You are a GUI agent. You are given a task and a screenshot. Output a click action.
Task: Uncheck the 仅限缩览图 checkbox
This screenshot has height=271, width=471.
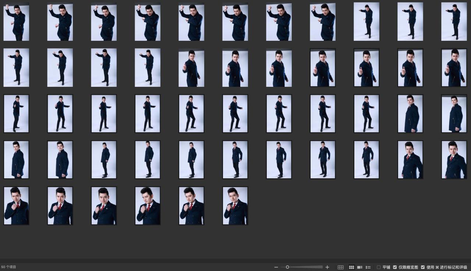[395, 267]
